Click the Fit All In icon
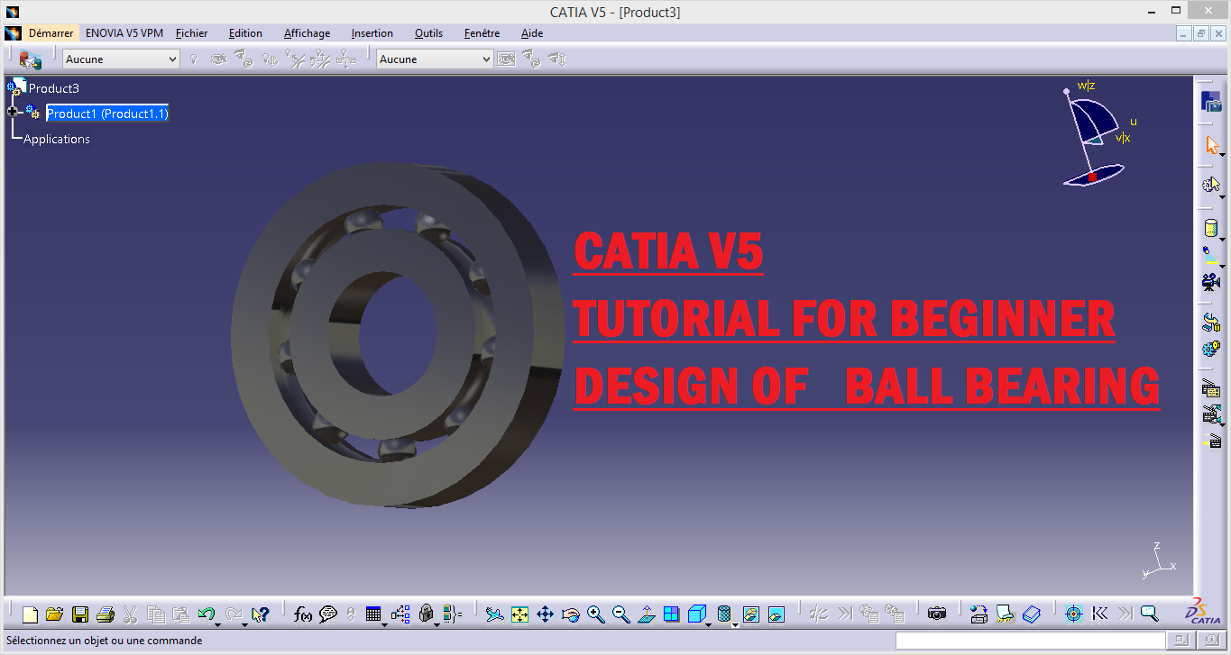Viewport: 1231px width, 655px height. 519,614
